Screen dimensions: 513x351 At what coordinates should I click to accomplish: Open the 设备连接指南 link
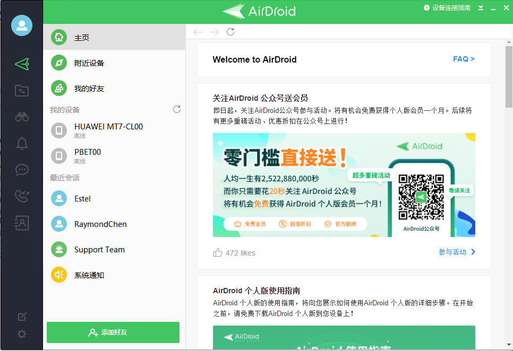[x=447, y=8]
